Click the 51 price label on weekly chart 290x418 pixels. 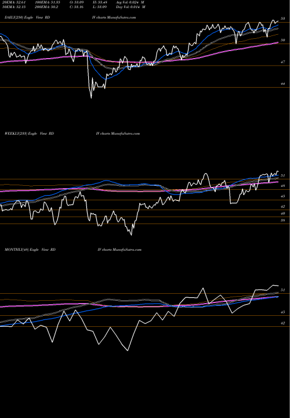tap(283, 176)
